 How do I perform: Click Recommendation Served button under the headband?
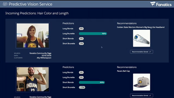click(142, 52)
